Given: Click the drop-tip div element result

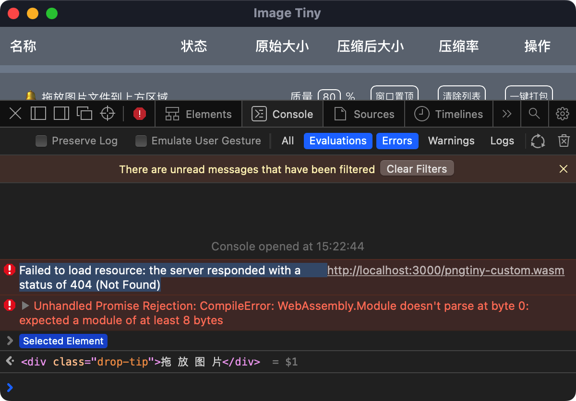Looking at the screenshot, I should (141, 362).
